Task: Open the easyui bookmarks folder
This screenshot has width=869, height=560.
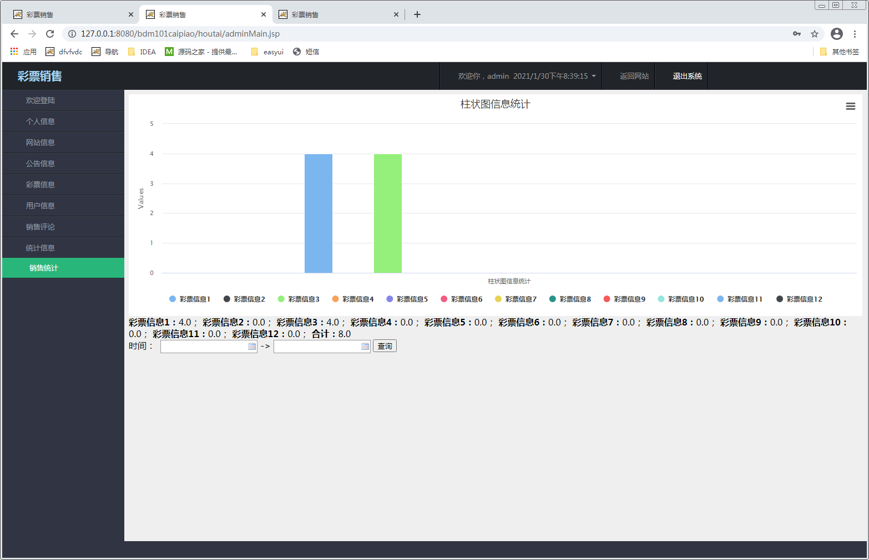Action: (x=267, y=52)
